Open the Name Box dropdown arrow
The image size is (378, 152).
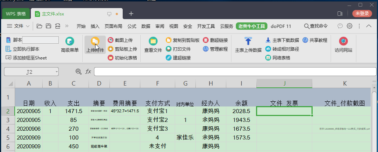[x=56, y=72]
